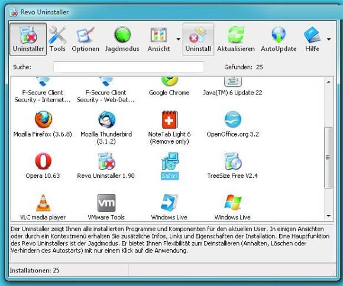Click scrollbar up arrow

click(x=328, y=82)
